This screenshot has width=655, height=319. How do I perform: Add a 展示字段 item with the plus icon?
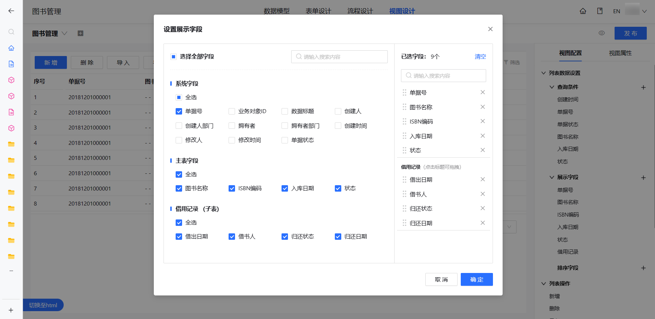point(643,177)
